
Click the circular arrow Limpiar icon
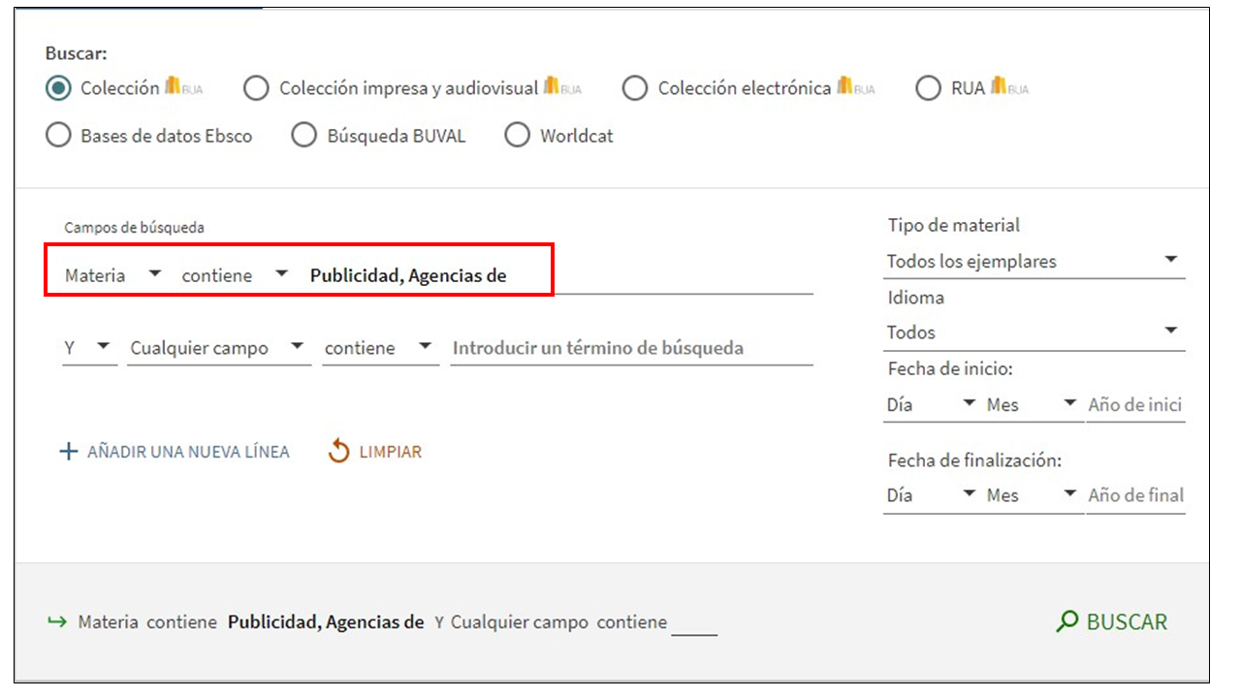point(338,451)
